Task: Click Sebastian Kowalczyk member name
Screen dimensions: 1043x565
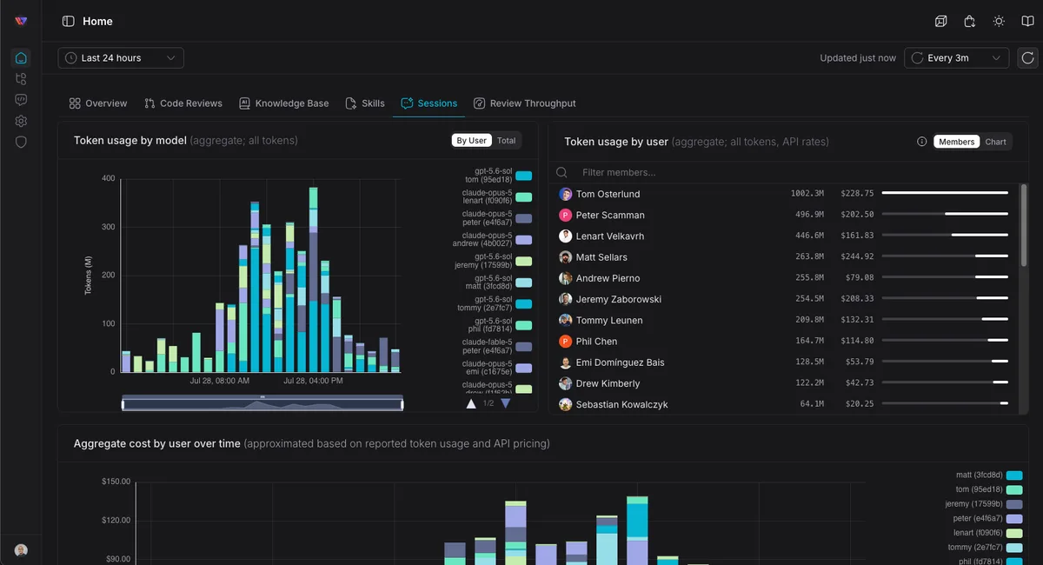Action: [622, 404]
